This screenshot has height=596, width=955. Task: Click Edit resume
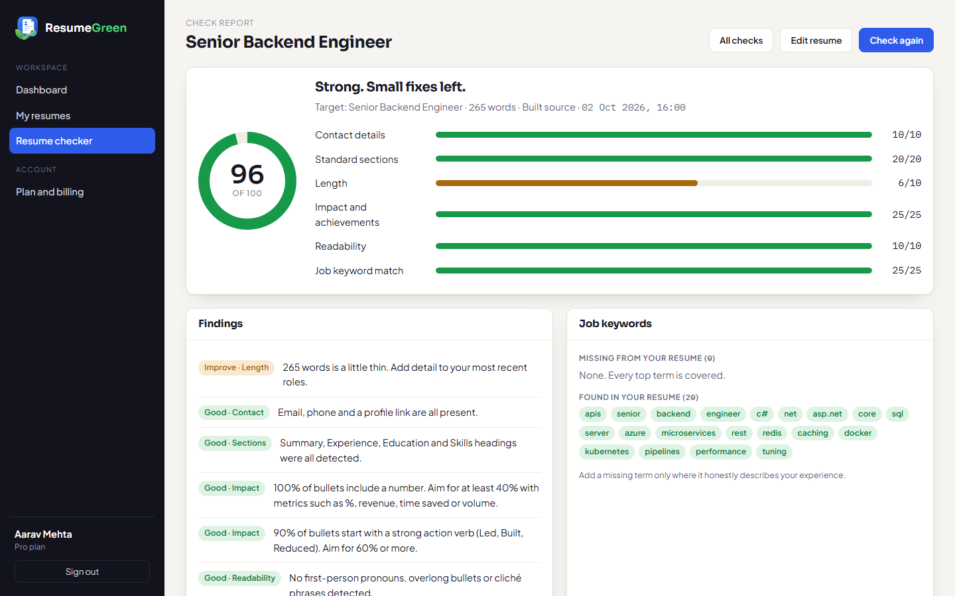click(x=816, y=40)
